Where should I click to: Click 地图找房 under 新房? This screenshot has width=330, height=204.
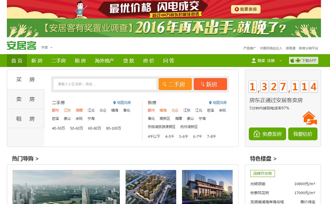tap(218, 102)
